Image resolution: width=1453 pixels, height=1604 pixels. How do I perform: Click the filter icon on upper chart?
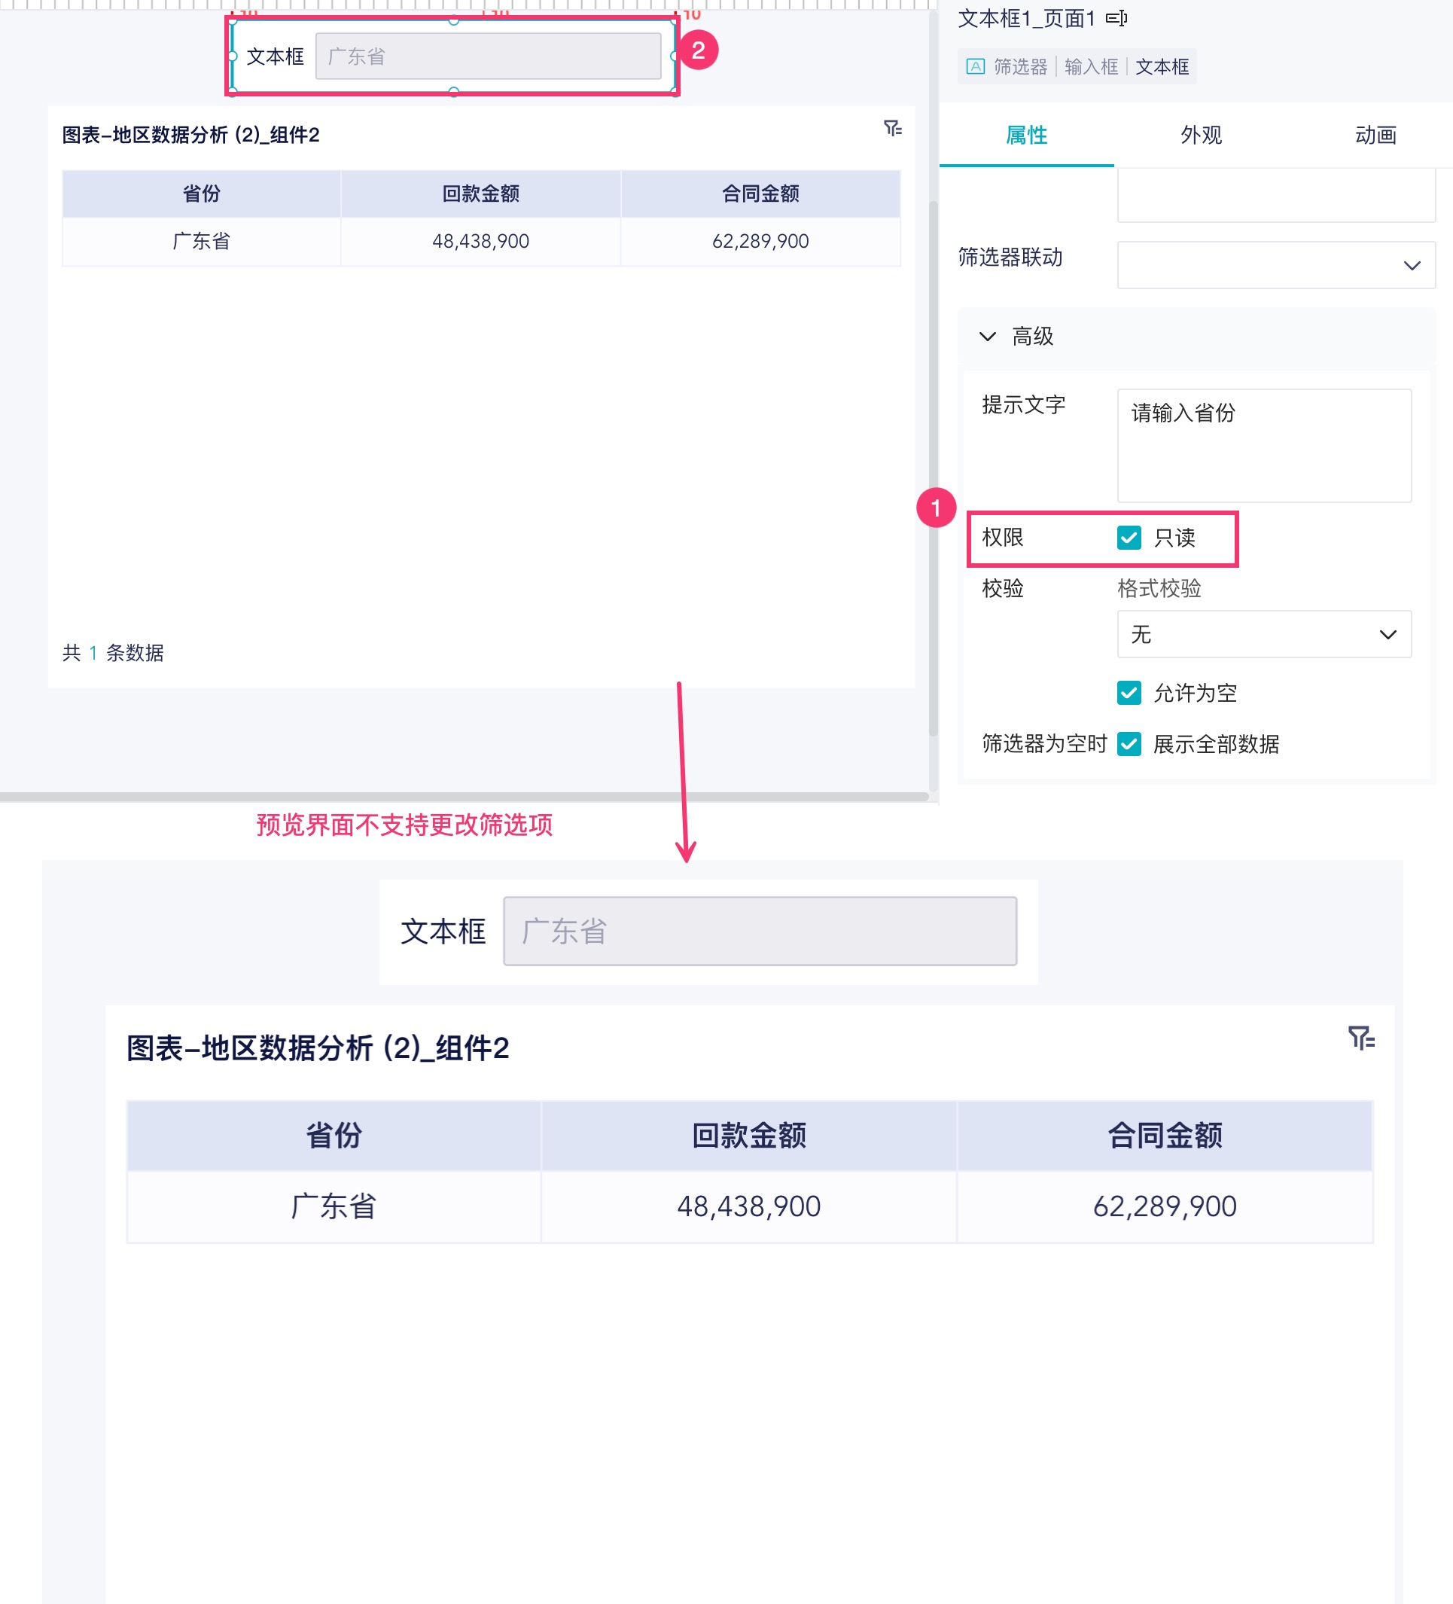(892, 128)
